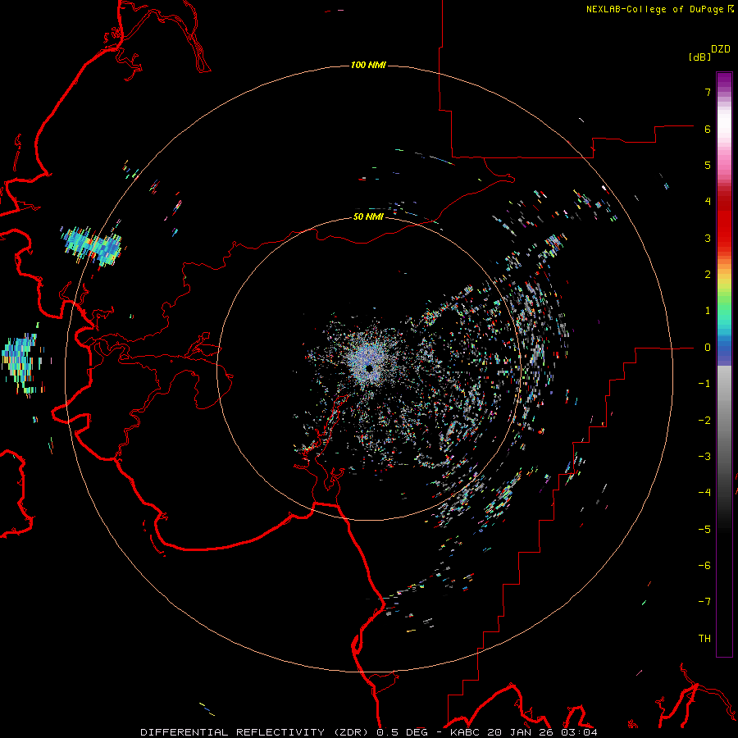
Task: Click the "100 NMI" range ring label
Action: point(368,65)
